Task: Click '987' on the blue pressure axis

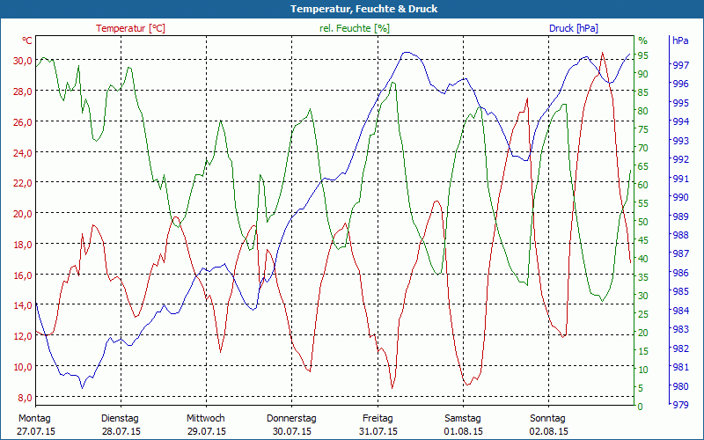Action: click(680, 253)
